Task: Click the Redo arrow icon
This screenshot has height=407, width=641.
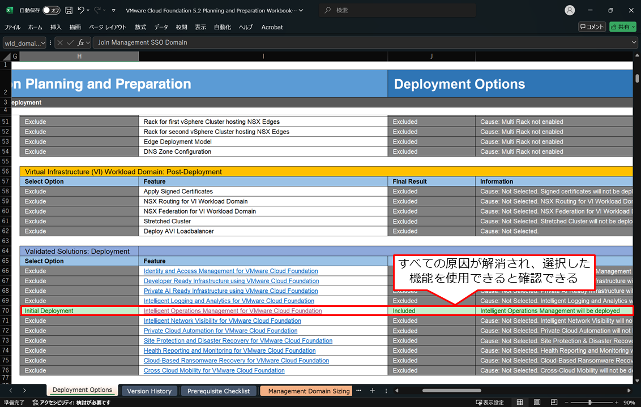Action: pyautogui.click(x=97, y=10)
